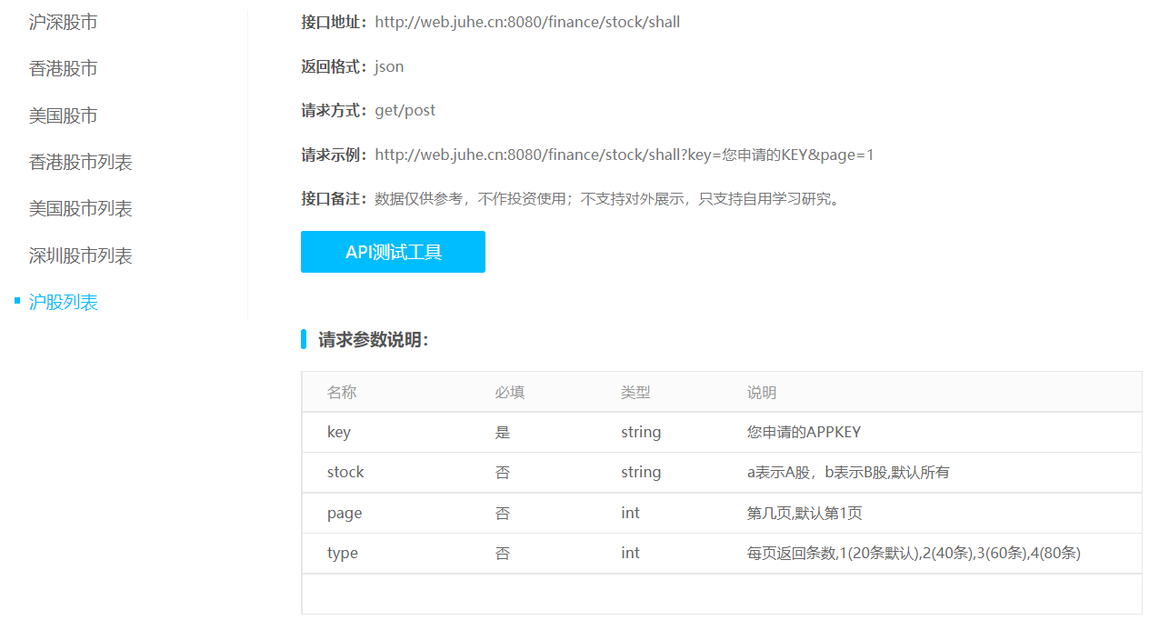This screenshot has width=1149, height=620.
Task: Click the string type cell for stock
Action: click(641, 473)
